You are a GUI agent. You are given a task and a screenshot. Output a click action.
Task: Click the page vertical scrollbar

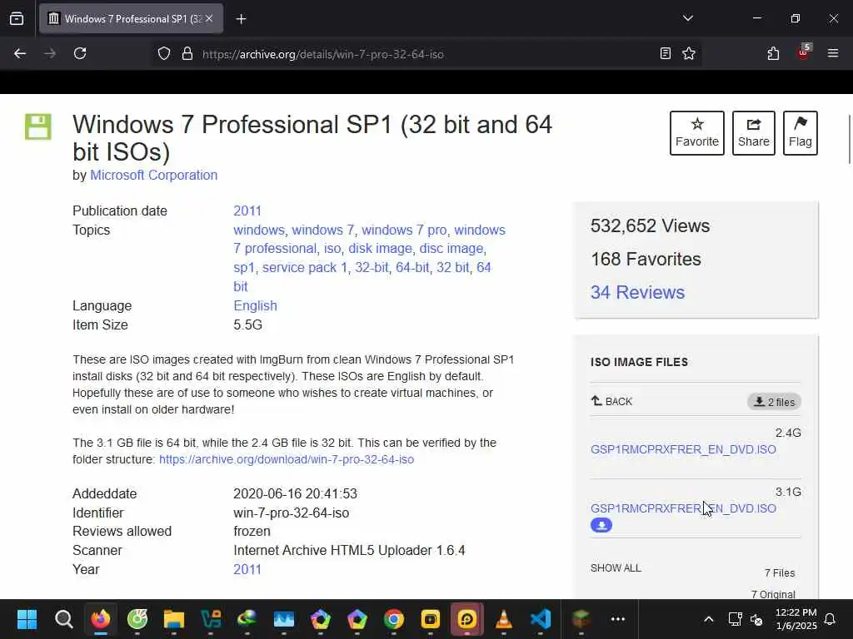(x=849, y=139)
